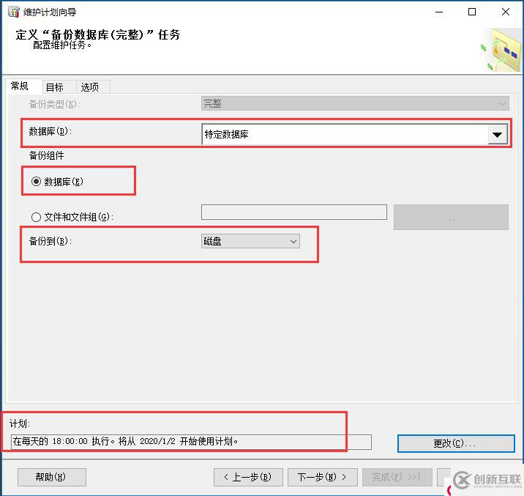Screen dimensions: 524x496
Task: Click the 帮助(H) button
Action: coord(52,477)
